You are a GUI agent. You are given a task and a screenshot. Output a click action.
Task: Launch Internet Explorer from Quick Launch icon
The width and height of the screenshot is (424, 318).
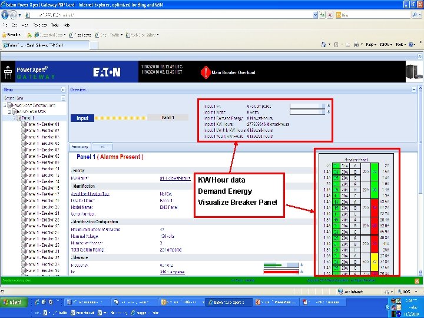[x=37, y=302]
